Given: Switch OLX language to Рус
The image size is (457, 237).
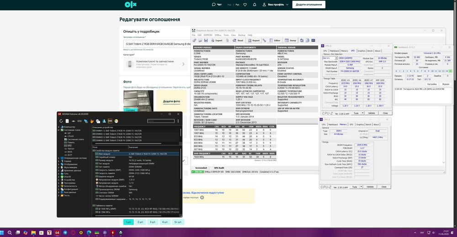Looking at the screenshot, I should [x=238, y=5].
